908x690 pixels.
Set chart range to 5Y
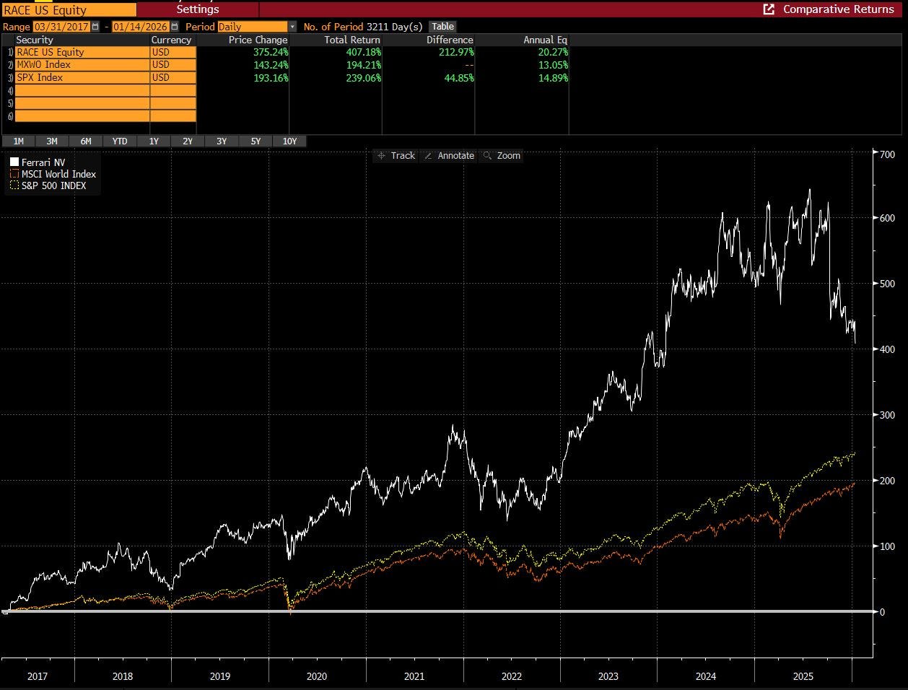256,141
